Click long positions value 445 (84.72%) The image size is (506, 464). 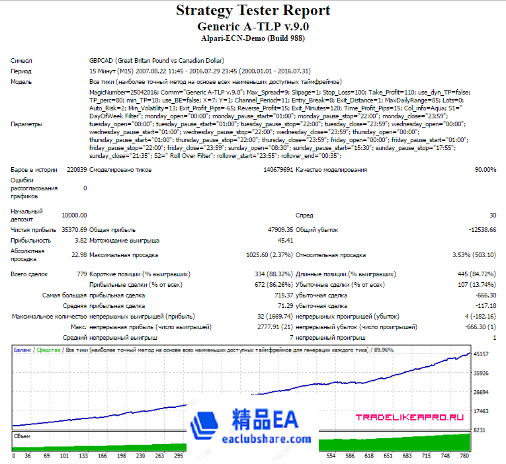pyautogui.click(x=477, y=274)
